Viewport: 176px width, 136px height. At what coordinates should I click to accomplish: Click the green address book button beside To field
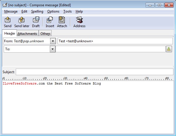pyautogui.click(x=169, y=49)
